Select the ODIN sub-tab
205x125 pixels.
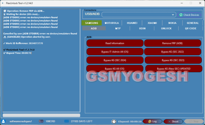pos(142,28)
